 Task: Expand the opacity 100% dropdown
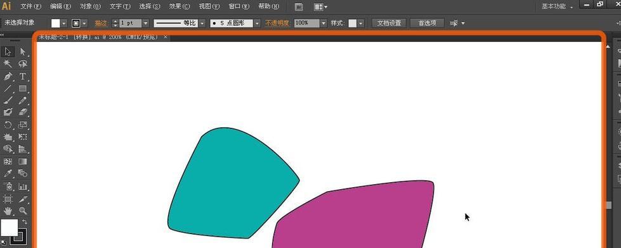tap(324, 23)
